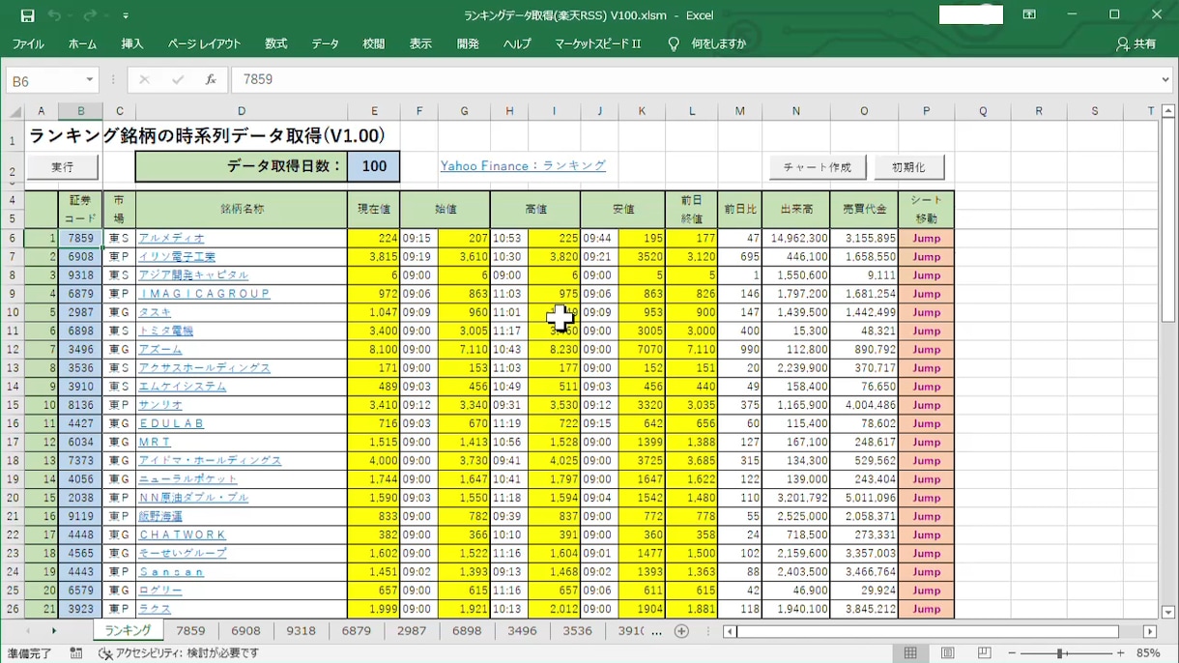1179x663 pixels.
Task: Open the アルメディオ stock link
Action: pyautogui.click(x=172, y=238)
